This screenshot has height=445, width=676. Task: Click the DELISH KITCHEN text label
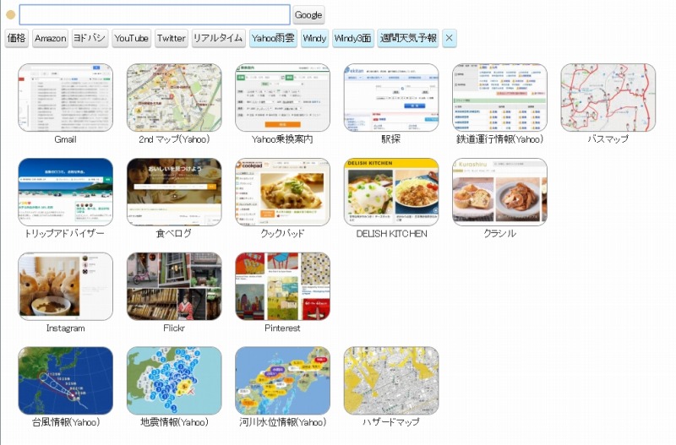(x=391, y=234)
